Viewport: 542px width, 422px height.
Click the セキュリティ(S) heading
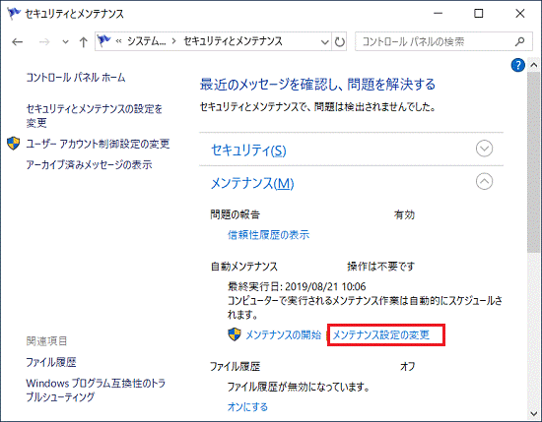click(x=248, y=151)
